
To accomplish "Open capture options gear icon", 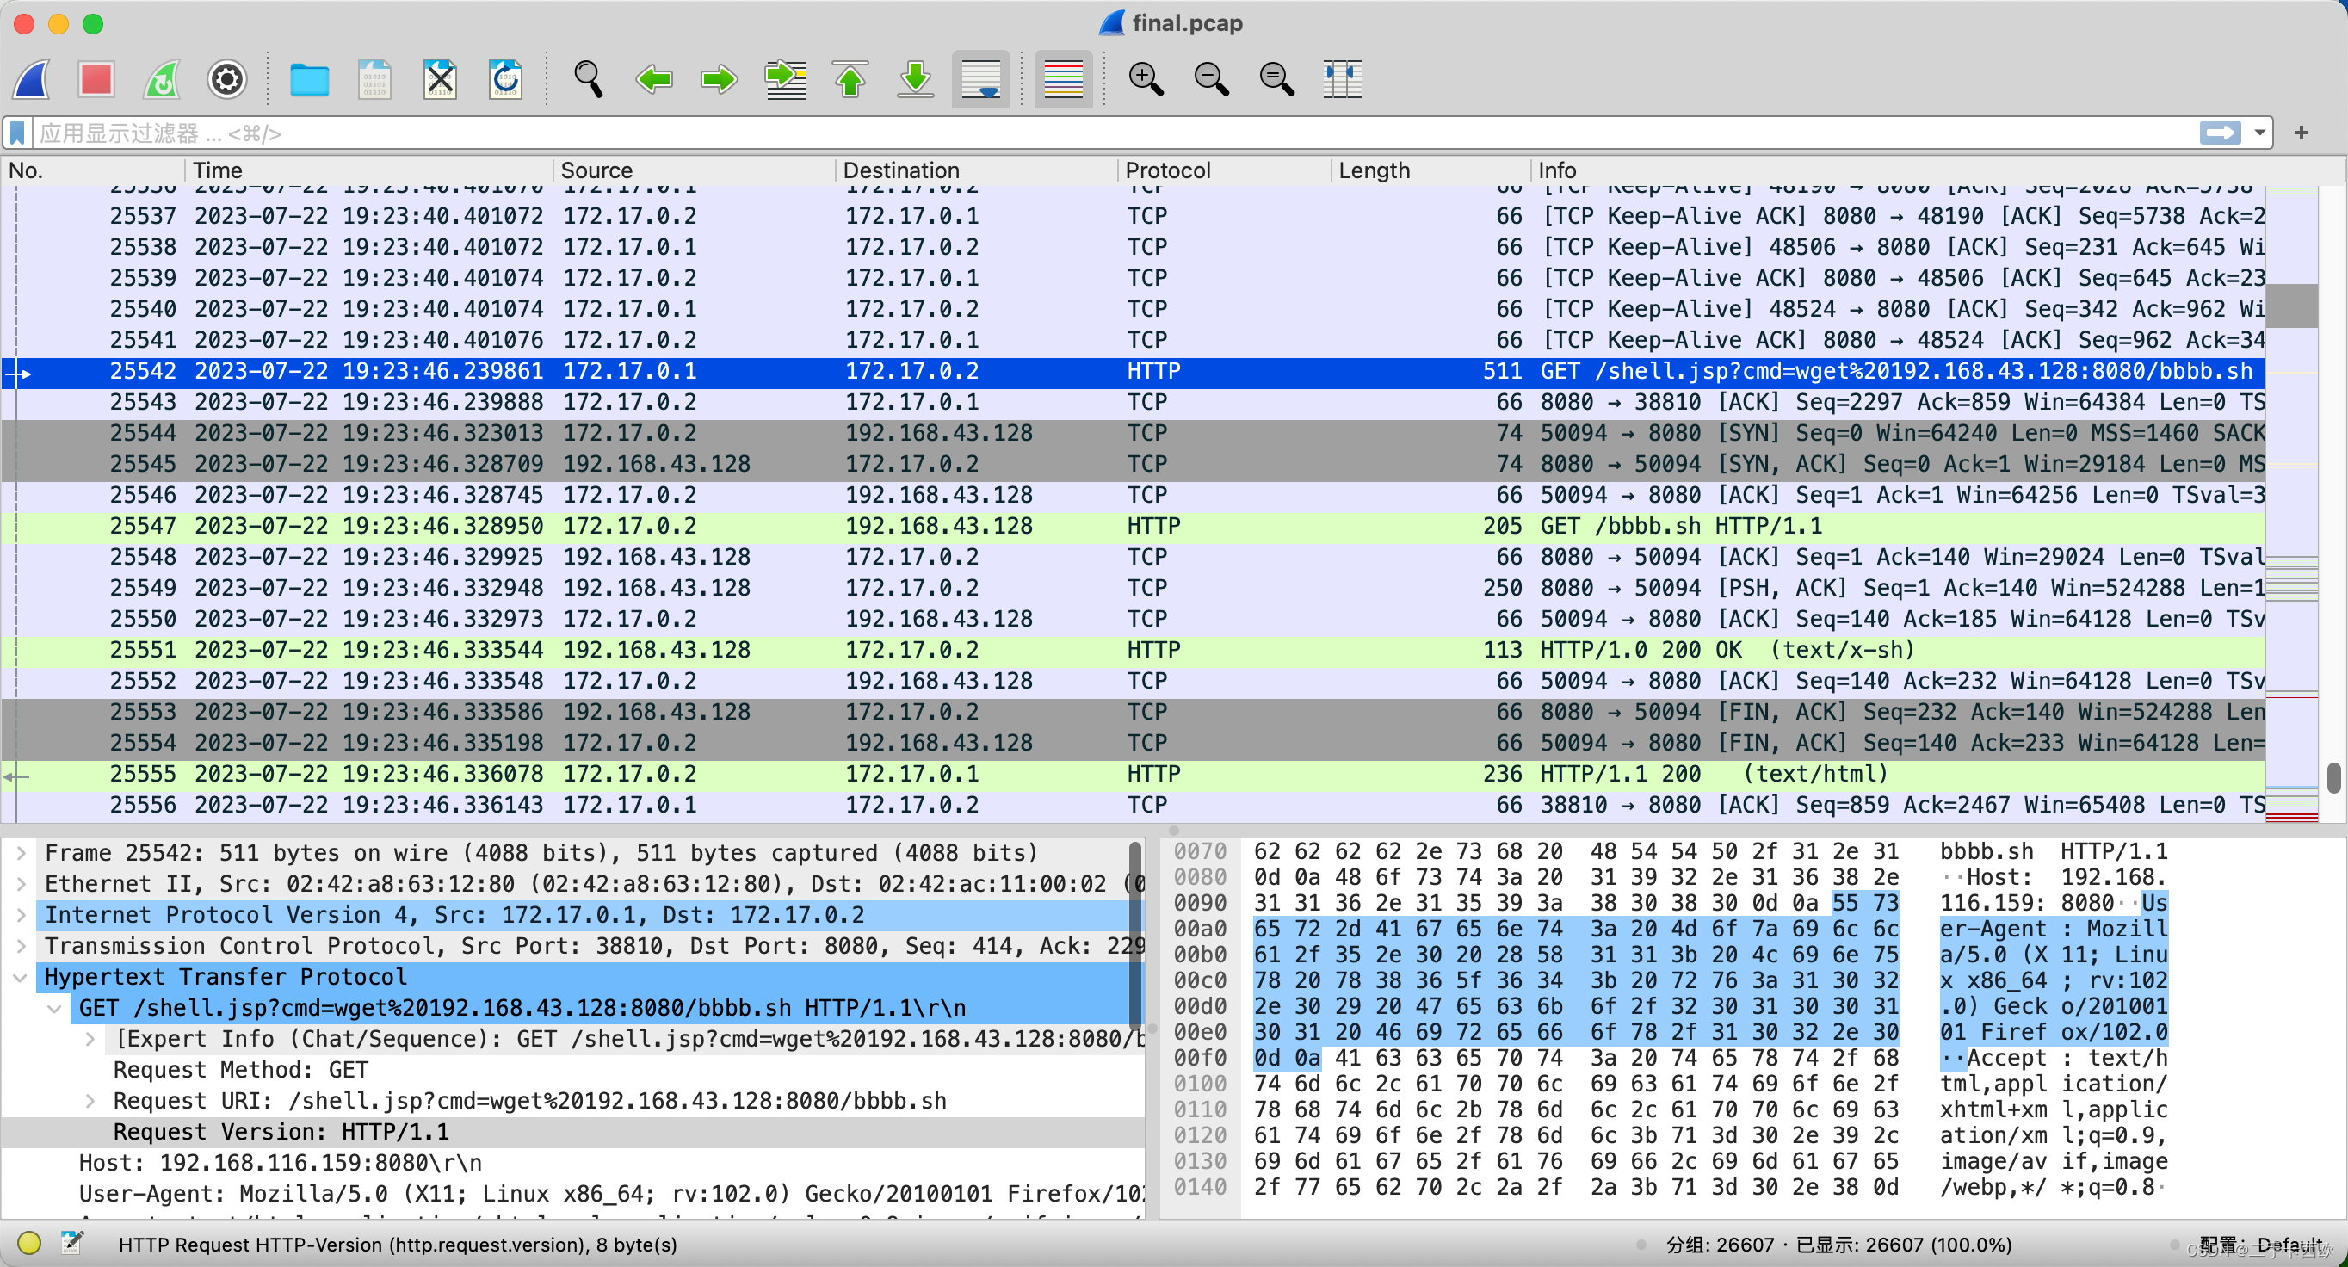I will pos(227,79).
